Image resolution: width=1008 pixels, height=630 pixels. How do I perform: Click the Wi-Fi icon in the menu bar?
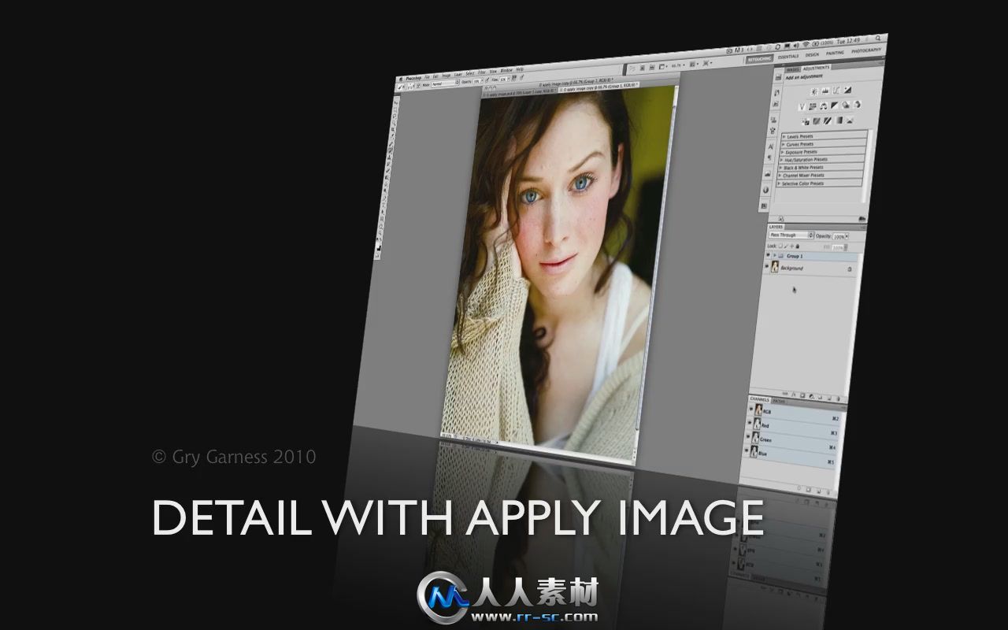pyautogui.click(x=806, y=44)
